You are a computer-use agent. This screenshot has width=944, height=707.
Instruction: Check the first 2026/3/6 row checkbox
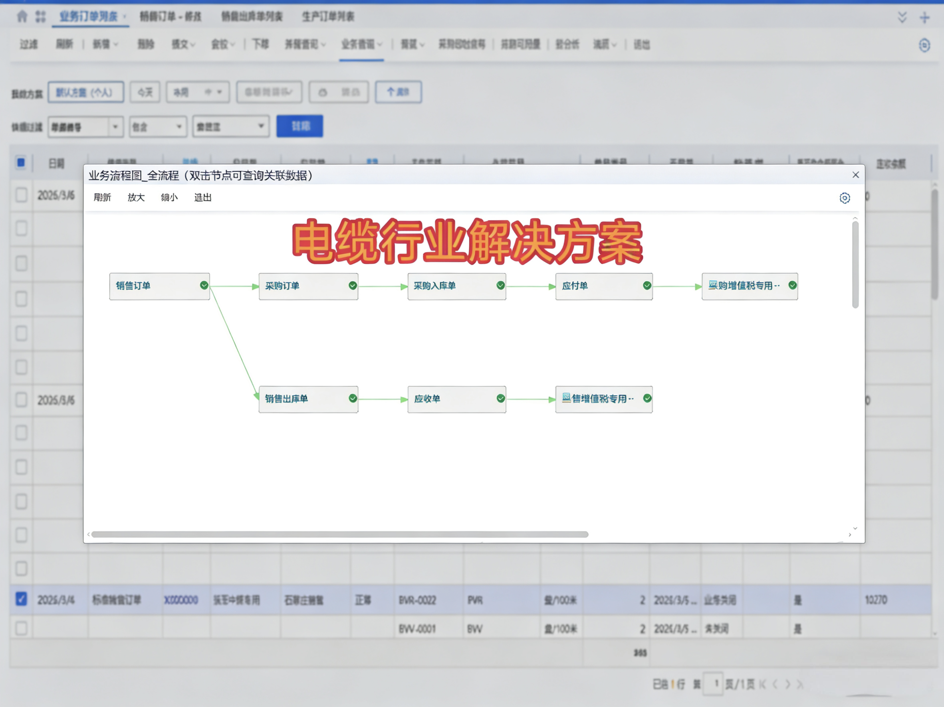pyautogui.click(x=21, y=195)
